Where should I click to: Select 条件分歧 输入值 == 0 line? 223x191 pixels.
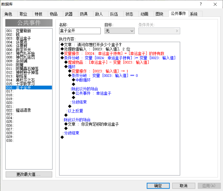pyautogui.click(x=103, y=76)
